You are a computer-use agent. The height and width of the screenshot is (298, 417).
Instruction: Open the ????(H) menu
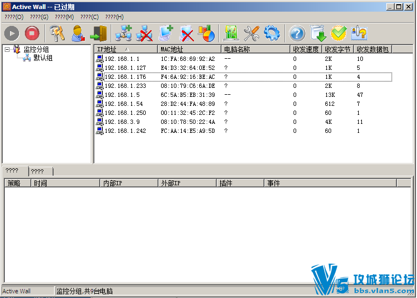[x=114, y=17]
